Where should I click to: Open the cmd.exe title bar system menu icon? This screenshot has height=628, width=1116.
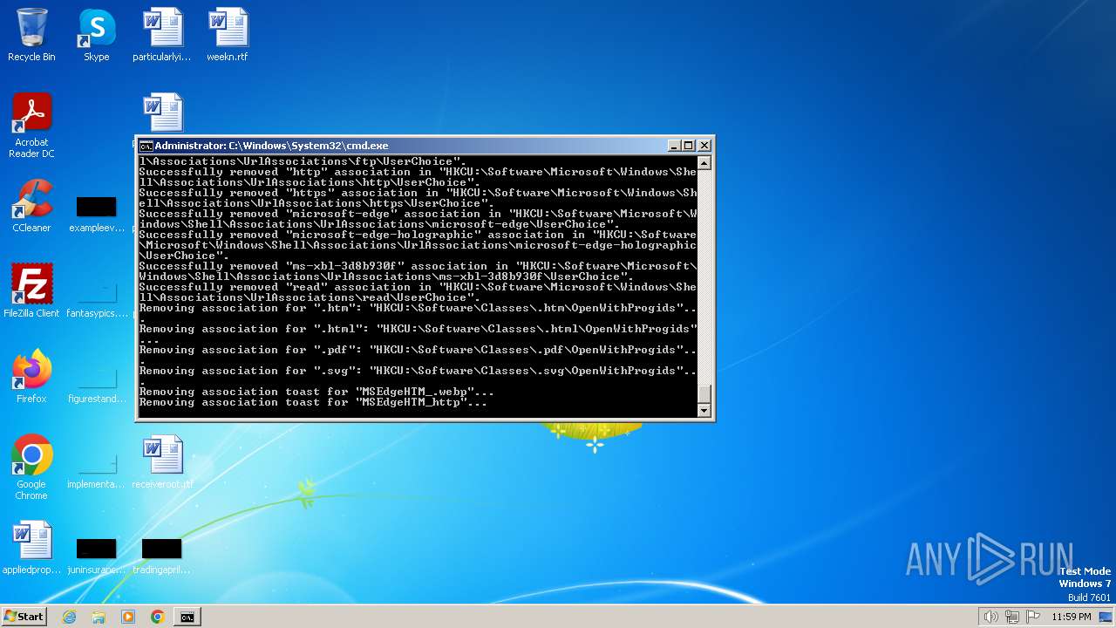(x=146, y=146)
